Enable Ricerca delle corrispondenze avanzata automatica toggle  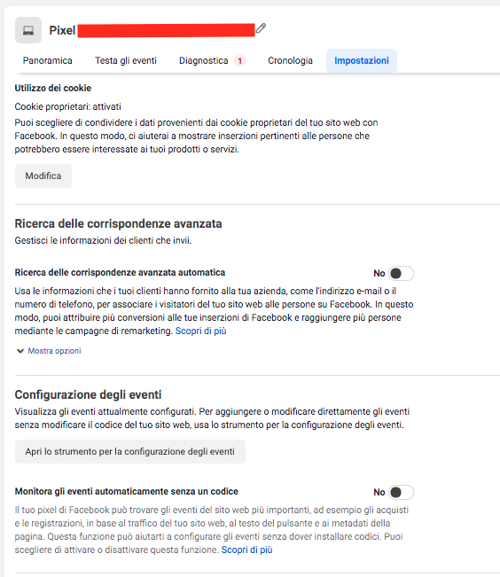click(401, 273)
